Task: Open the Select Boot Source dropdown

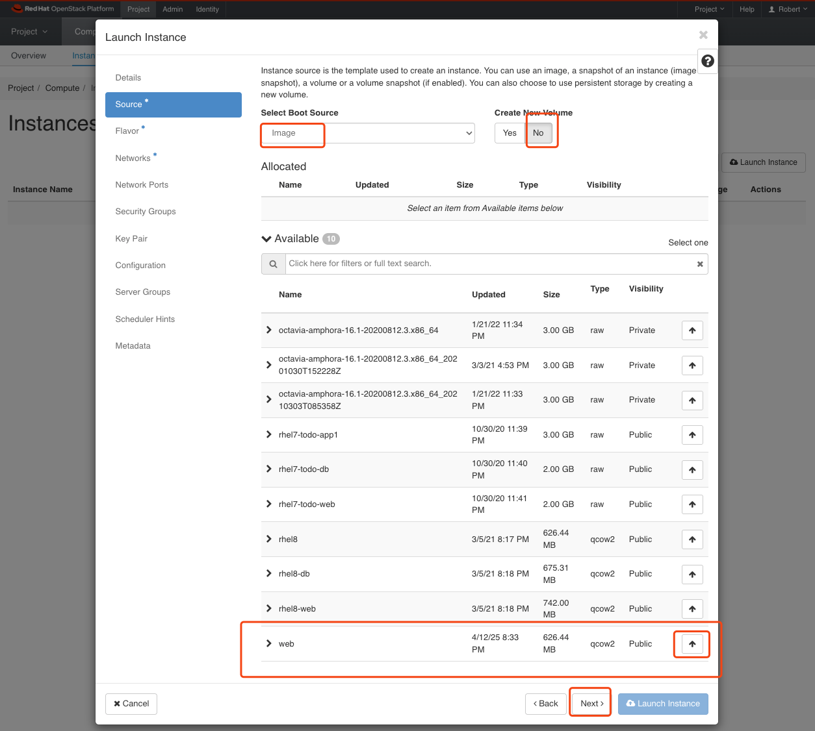Action: click(368, 133)
